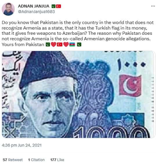Open the 1000 rupee banknote image
This screenshot has width=157, height=164.
coord(79,94)
